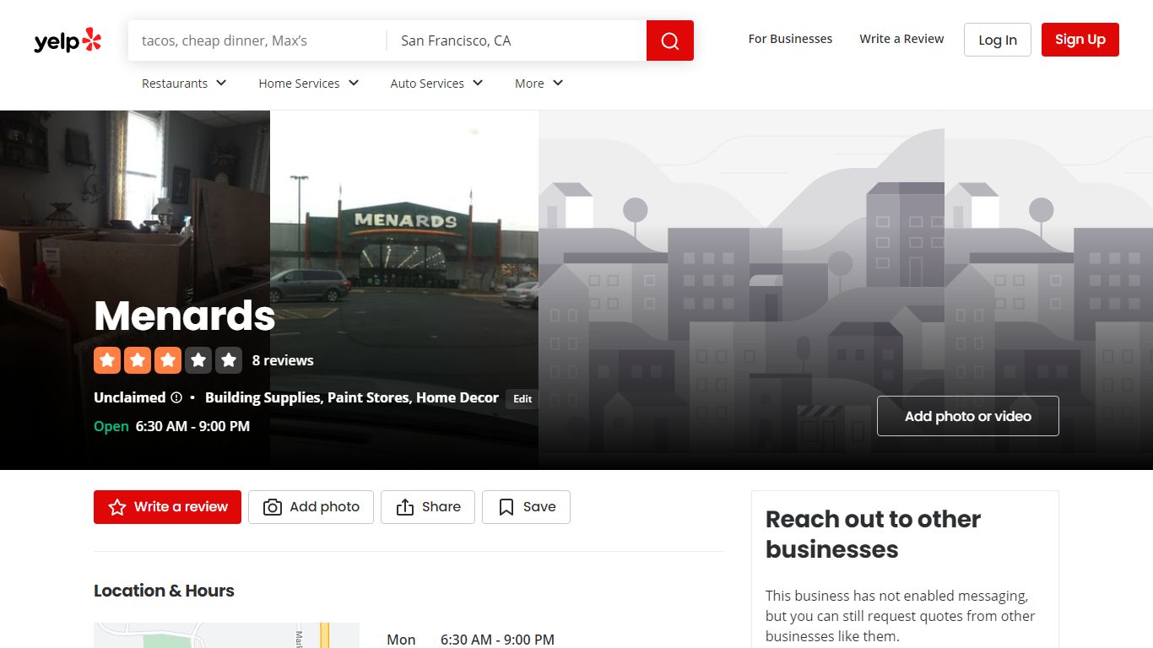Go to Write a Review in header
1153x648 pixels.
(x=901, y=39)
